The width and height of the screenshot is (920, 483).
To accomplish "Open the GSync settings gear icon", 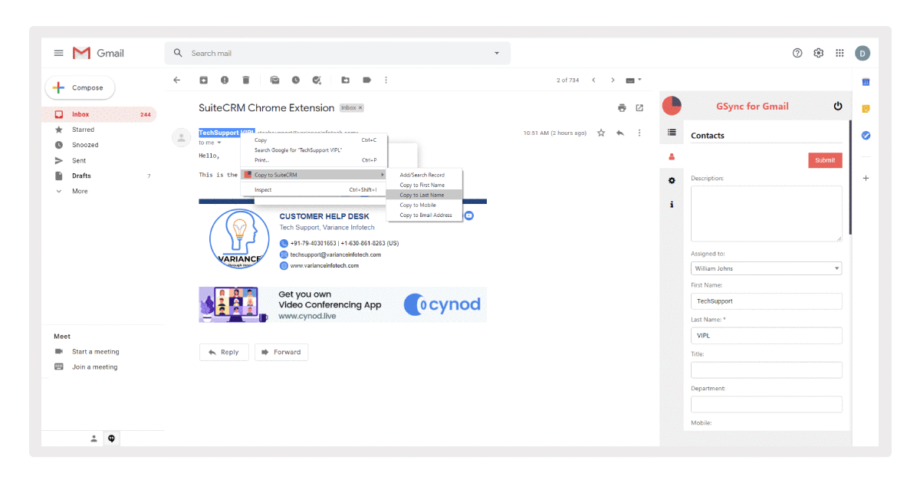I will [x=672, y=180].
